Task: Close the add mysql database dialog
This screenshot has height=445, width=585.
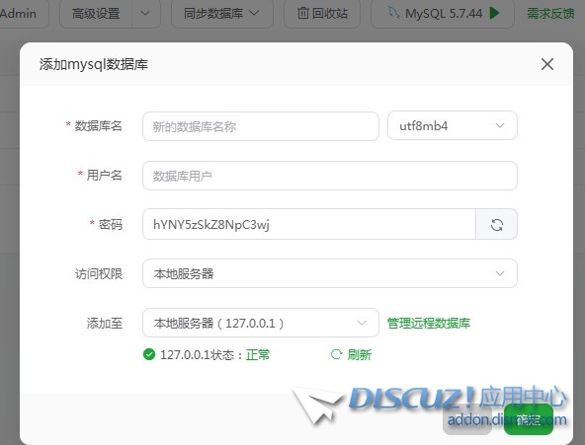Action: 546,64
